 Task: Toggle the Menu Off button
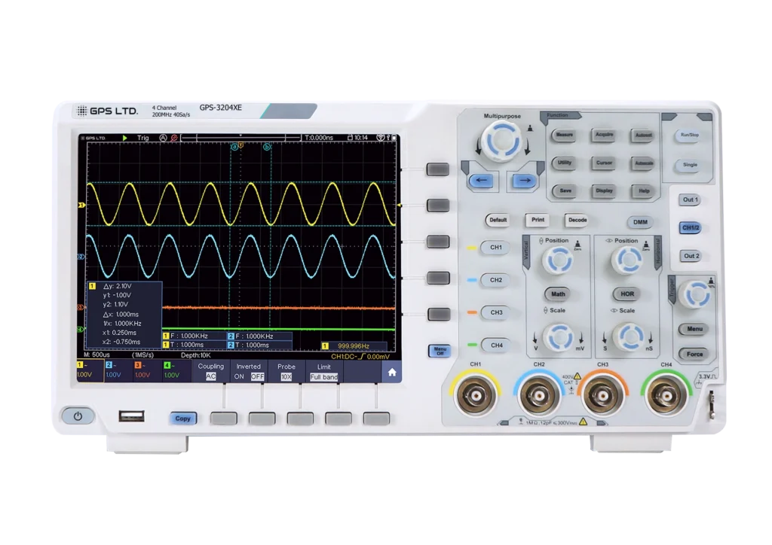pos(439,351)
